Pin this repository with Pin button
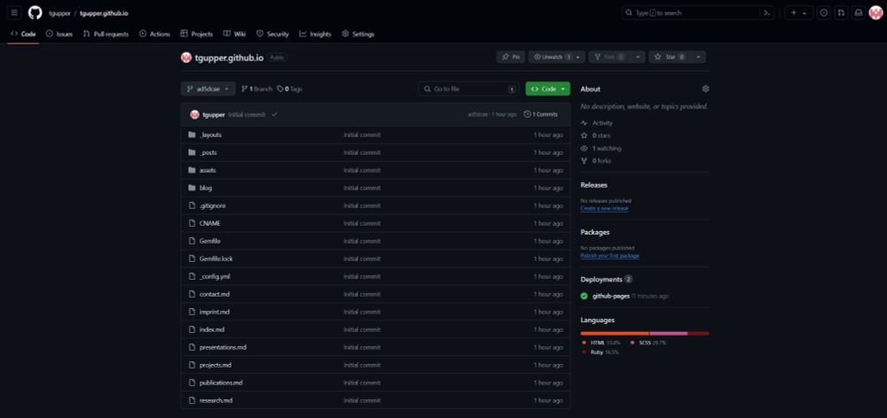This screenshot has width=887, height=418. pos(511,57)
